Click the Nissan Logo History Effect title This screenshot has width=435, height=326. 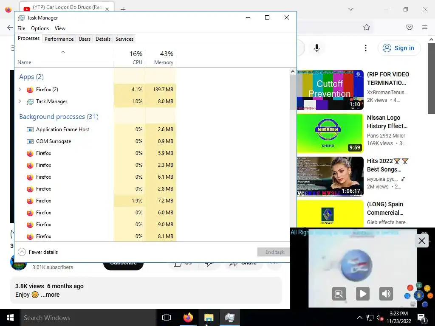pos(387,122)
